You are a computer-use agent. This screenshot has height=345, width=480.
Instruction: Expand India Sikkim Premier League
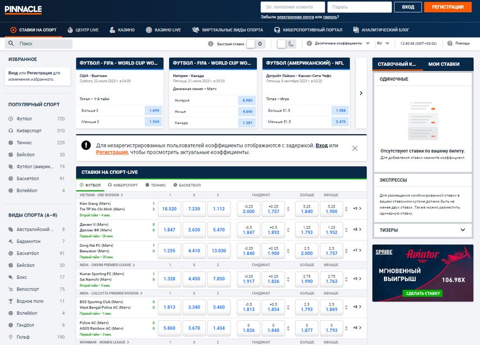pyautogui.click(x=107, y=265)
